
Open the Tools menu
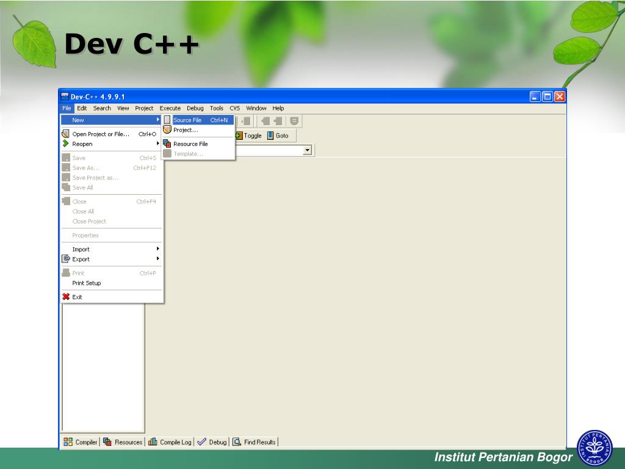tap(217, 108)
